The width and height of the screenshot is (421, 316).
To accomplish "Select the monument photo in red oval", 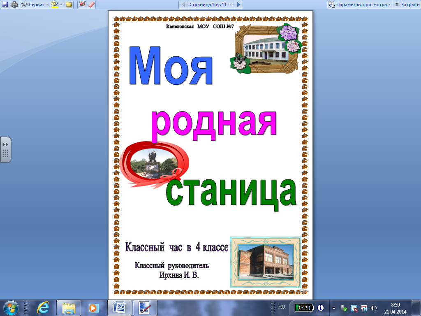I will click(x=155, y=165).
